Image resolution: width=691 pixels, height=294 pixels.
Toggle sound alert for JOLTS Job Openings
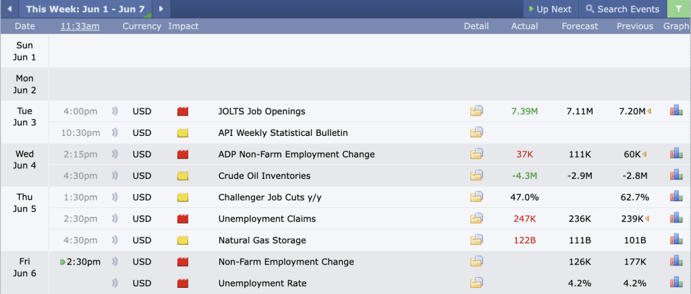click(x=115, y=112)
